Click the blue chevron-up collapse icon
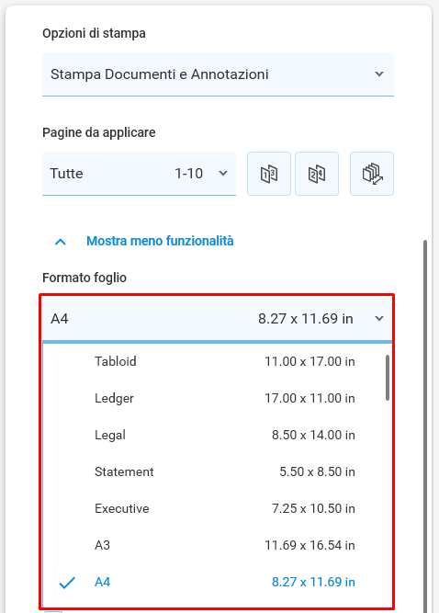The width and height of the screenshot is (439, 613). tap(60, 242)
